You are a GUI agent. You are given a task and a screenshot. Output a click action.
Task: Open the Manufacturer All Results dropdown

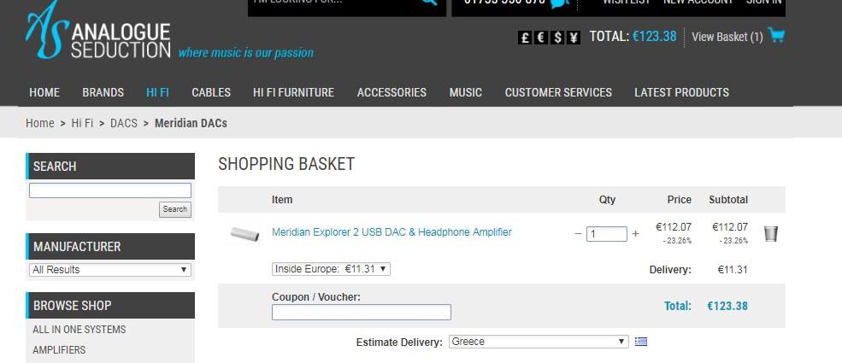pos(110,270)
